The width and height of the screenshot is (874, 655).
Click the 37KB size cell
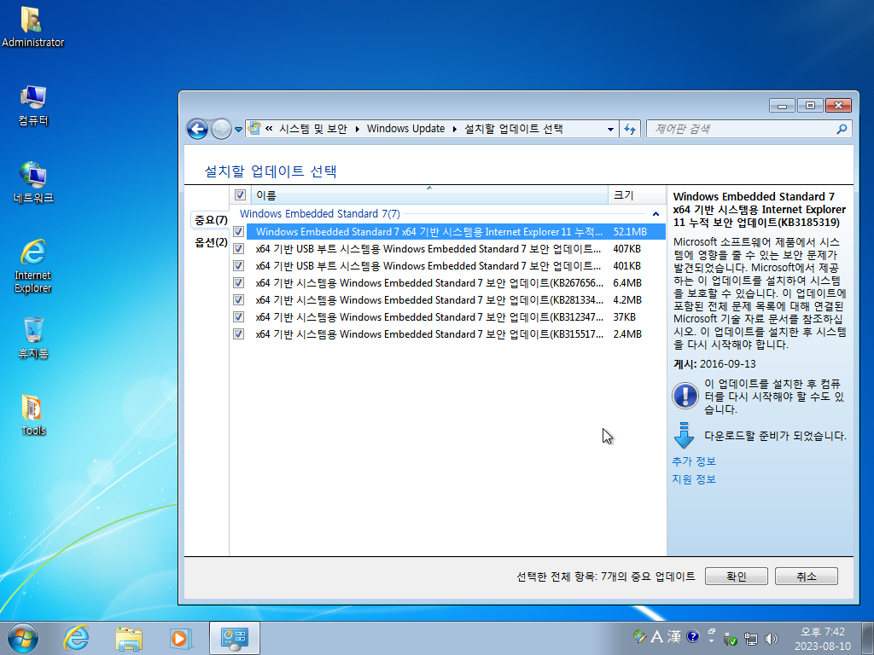coord(624,317)
